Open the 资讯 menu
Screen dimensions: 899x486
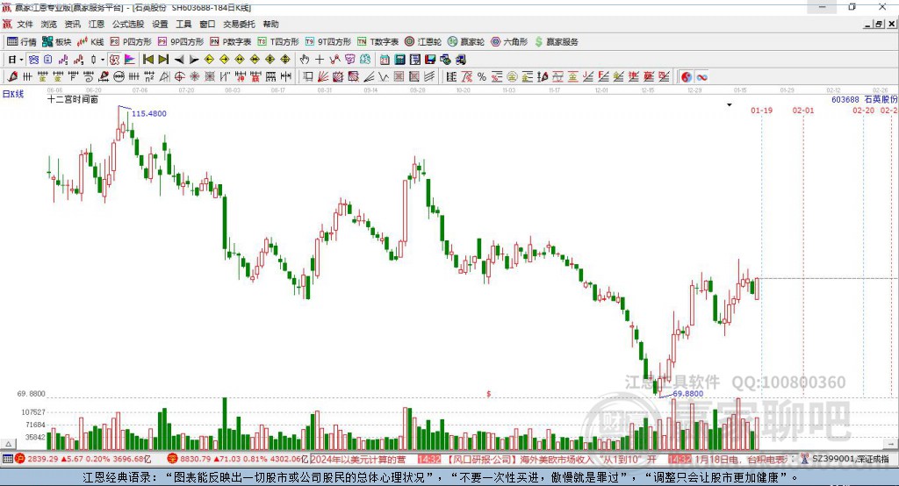[x=72, y=24]
